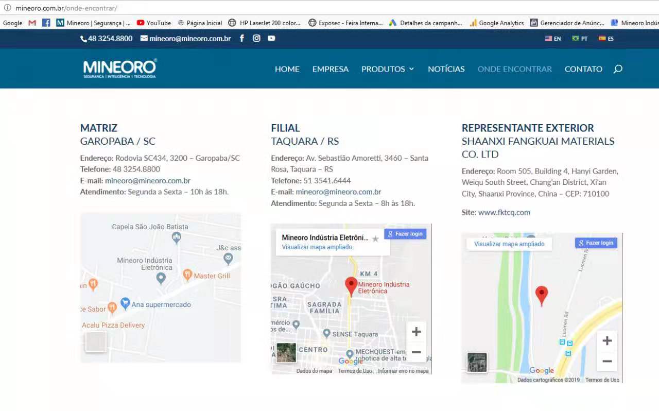Toggle layer thumbnail on Garopaba map

coord(96,342)
